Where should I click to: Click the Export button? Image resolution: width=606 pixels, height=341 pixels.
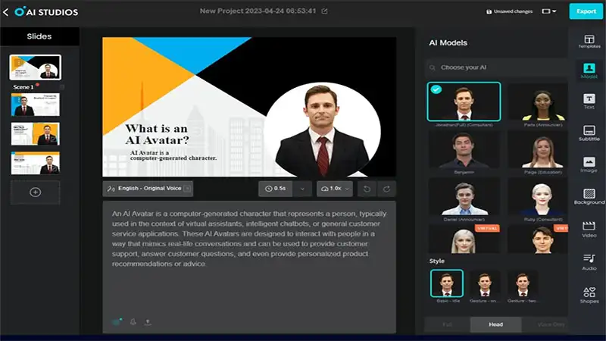586,11
